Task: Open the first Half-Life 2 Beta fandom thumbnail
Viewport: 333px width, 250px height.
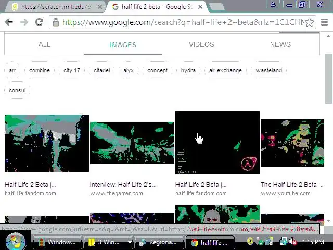Action: click(x=47, y=143)
